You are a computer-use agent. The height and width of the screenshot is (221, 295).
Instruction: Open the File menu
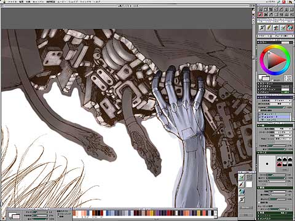(12, 2)
